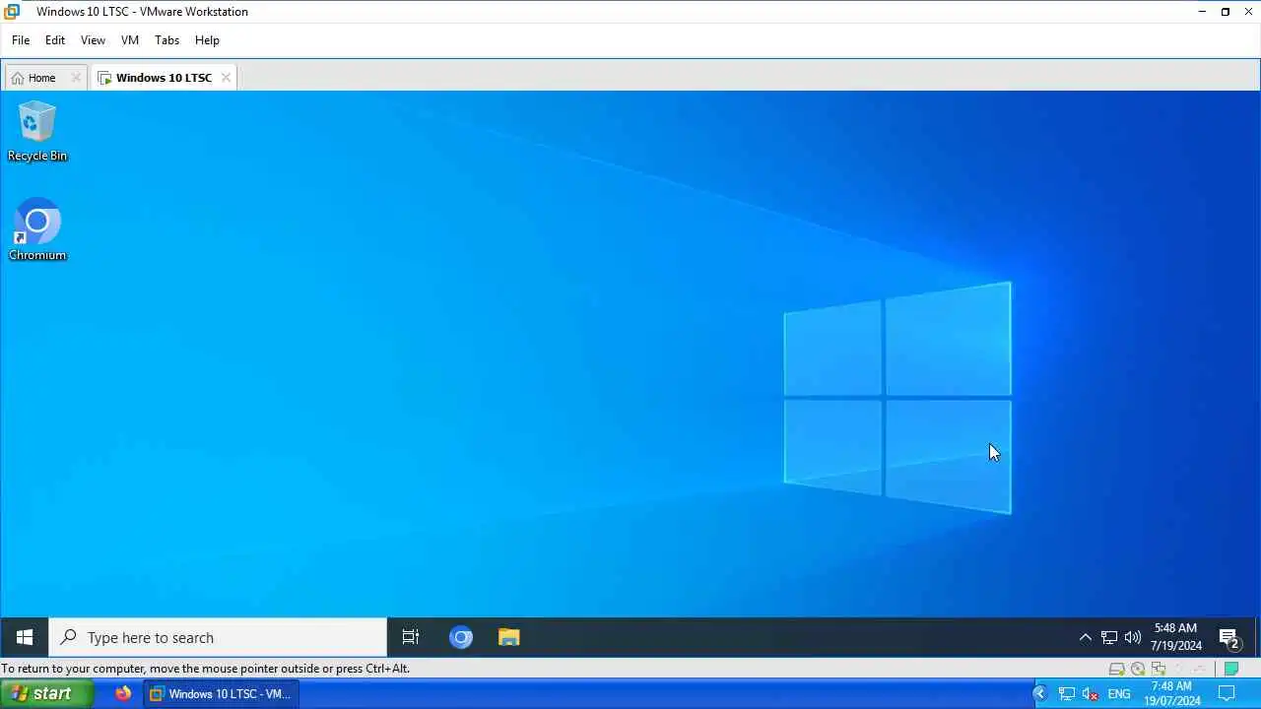Open the Edit menu
1261x709 pixels.
[55, 40]
